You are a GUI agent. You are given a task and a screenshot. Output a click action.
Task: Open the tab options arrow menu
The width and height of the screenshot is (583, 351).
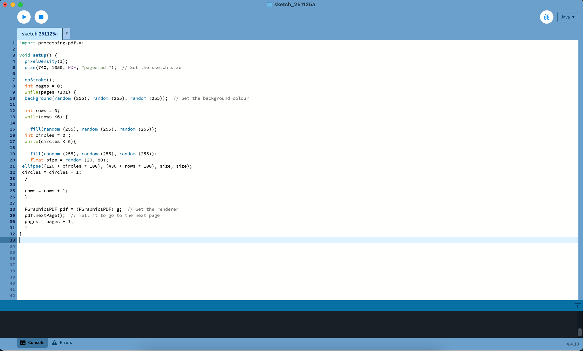coord(67,33)
